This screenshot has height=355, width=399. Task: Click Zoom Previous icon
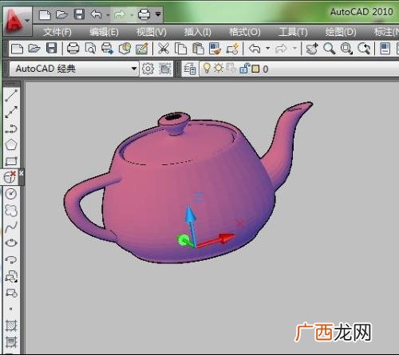(364, 49)
